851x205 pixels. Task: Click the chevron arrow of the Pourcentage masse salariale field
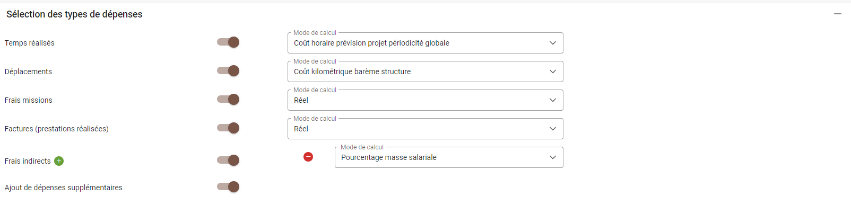pos(553,157)
